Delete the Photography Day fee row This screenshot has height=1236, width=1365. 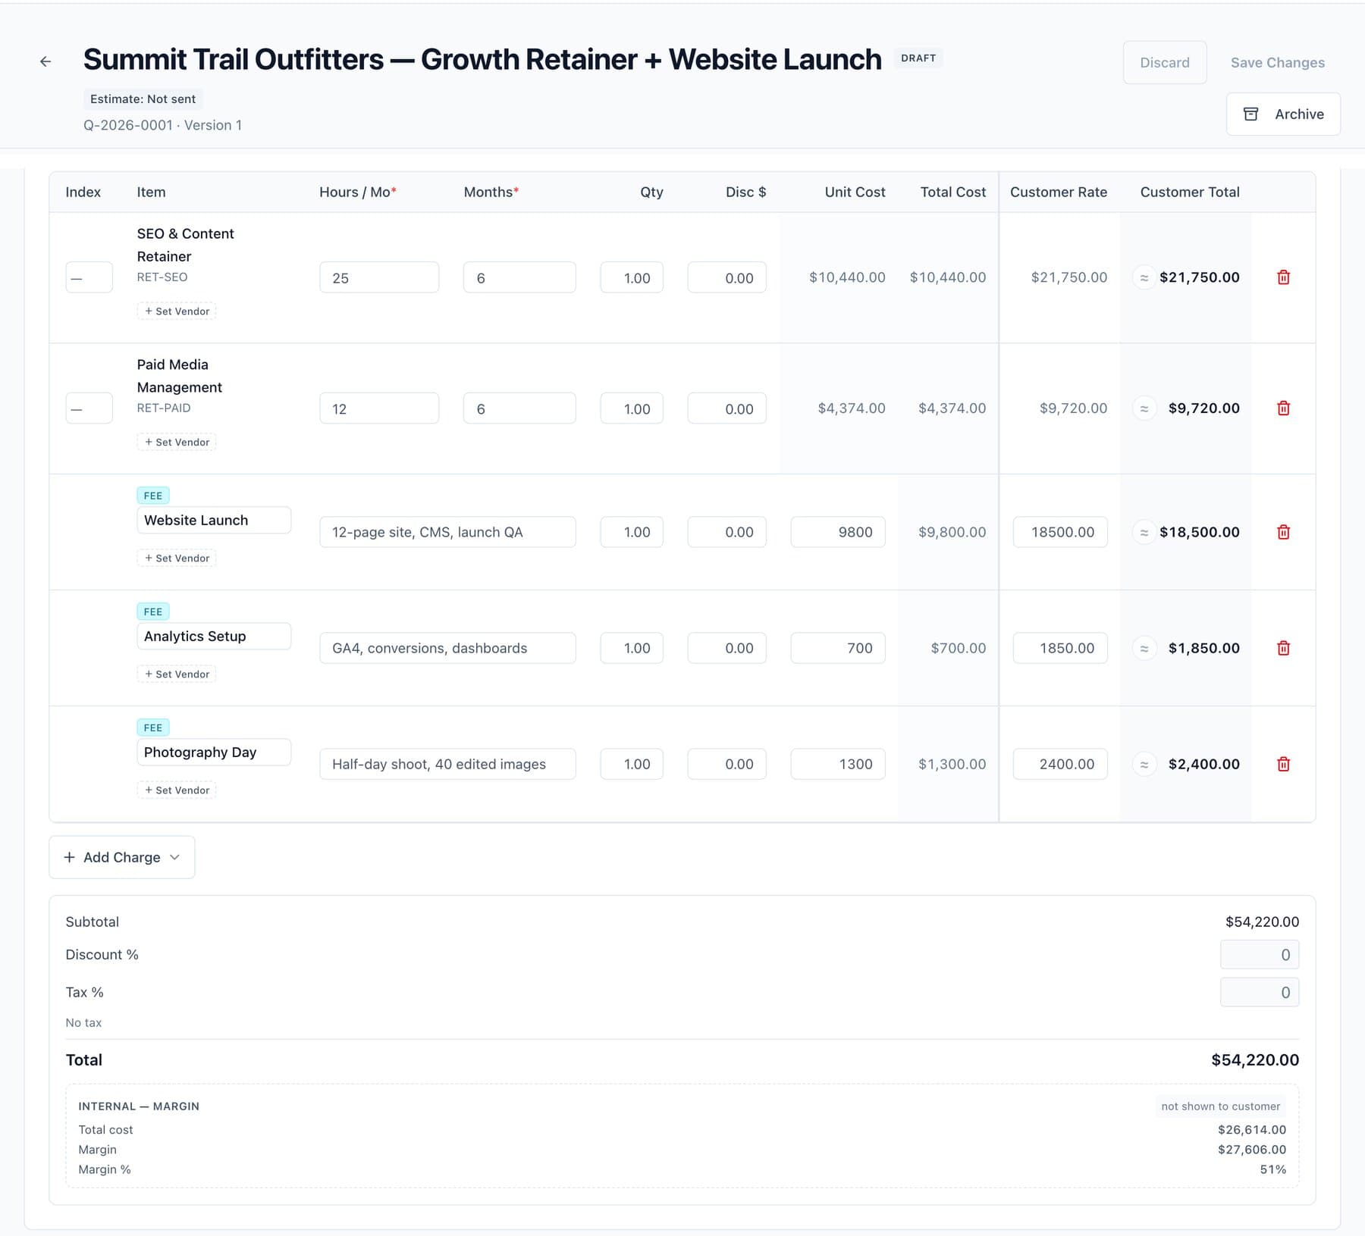[x=1283, y=764]
